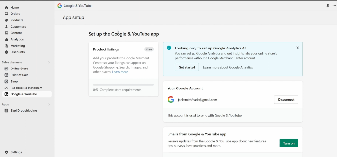Click the Get started button
This screenshot has width=337, height=157.
(x=187, y=67)
